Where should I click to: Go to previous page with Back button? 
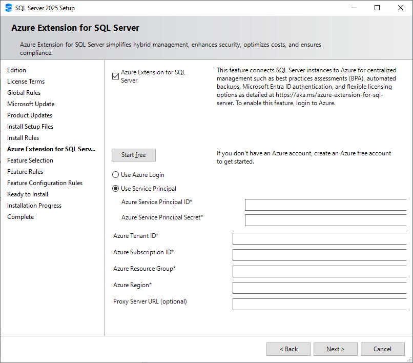(x=288, y=349)
